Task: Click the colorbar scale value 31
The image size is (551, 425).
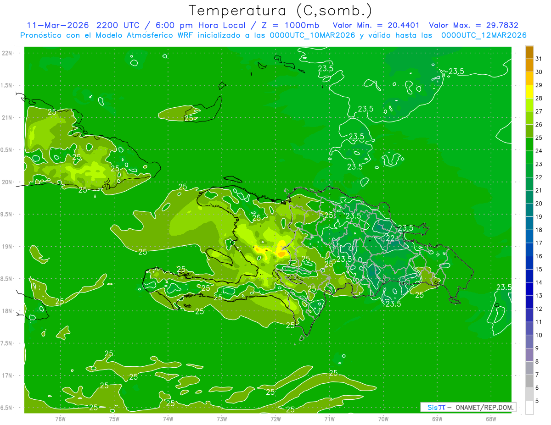Action: point(539,59)
